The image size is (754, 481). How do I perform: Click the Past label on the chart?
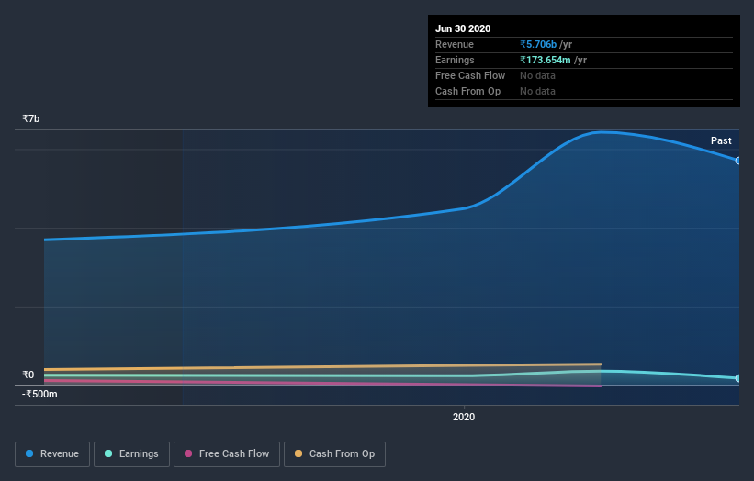pos(721,140)
